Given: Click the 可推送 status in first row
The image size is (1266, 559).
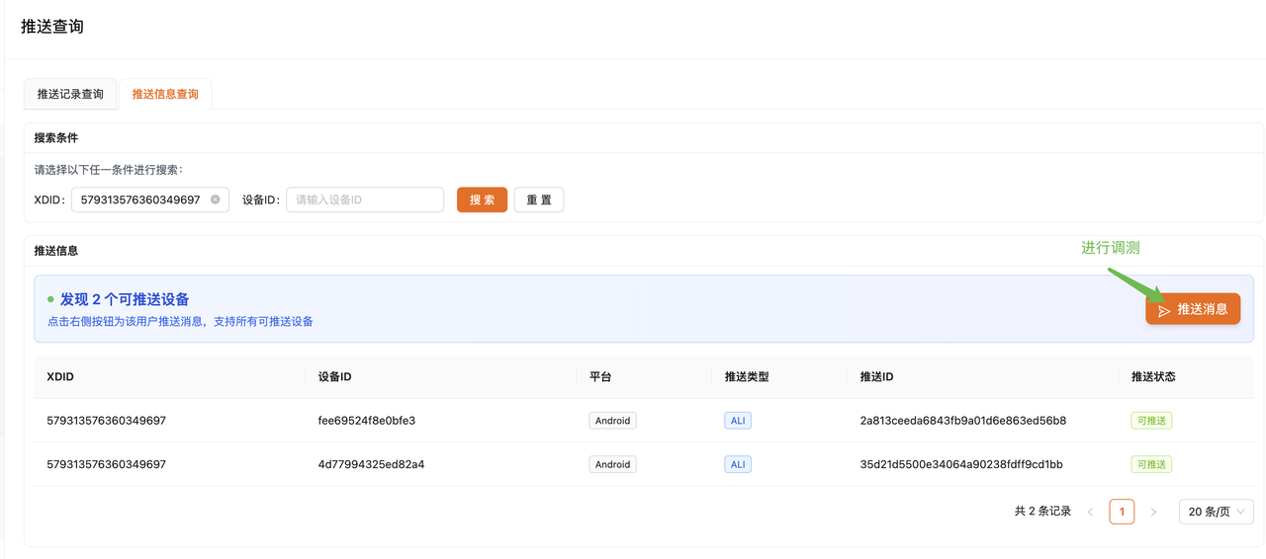Looking at the screenshot, I should click(x=1151, y=421).
